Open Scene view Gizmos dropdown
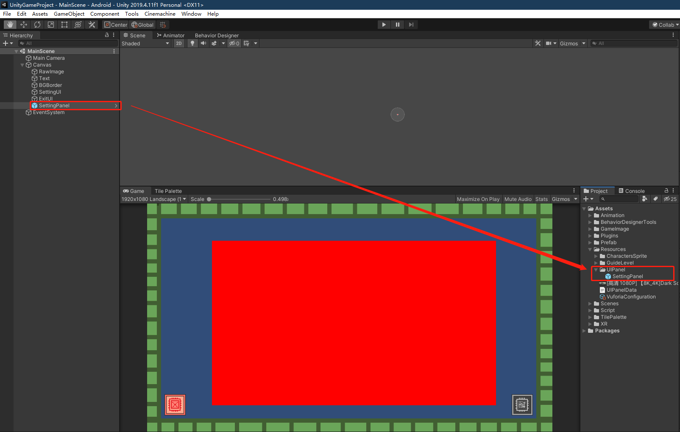The image size is (680, 432). pyautogui.click(x=573, y=43)
